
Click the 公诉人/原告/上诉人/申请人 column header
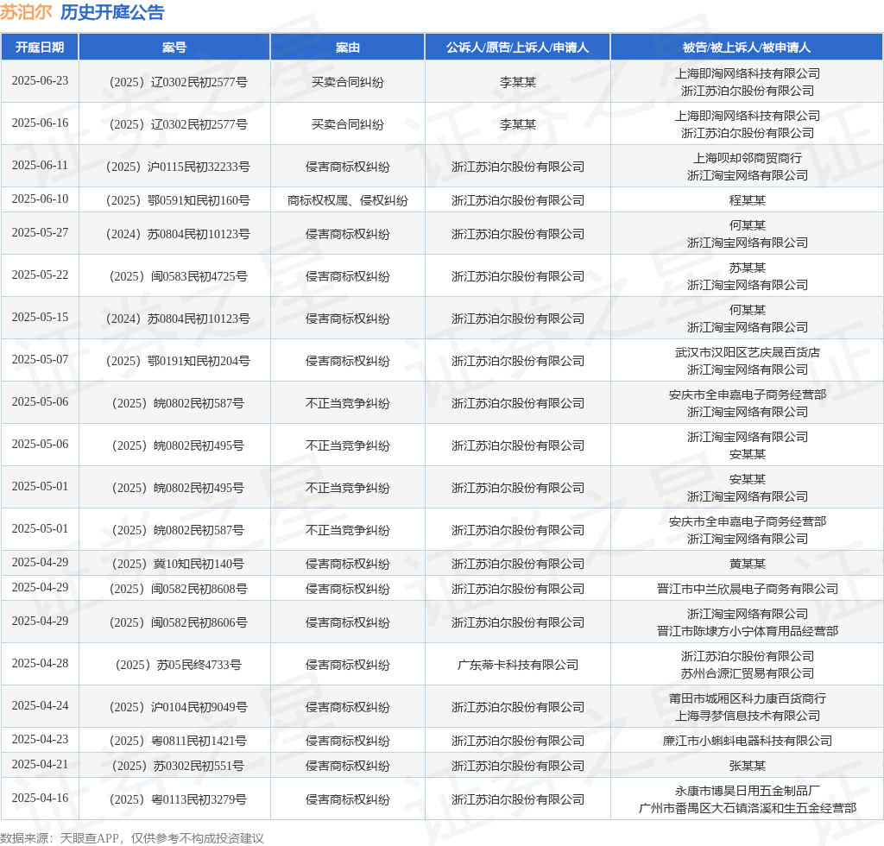click(x=518, y=47)
